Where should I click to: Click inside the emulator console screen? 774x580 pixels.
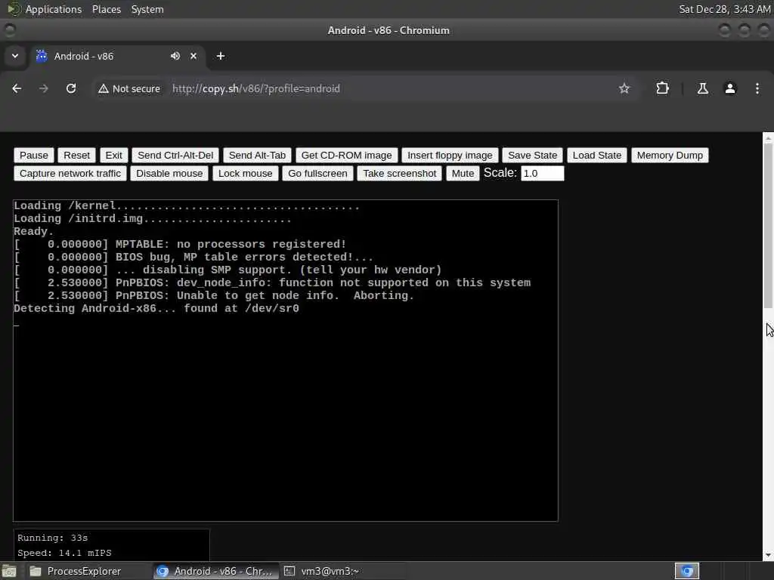tap(285, 360)
